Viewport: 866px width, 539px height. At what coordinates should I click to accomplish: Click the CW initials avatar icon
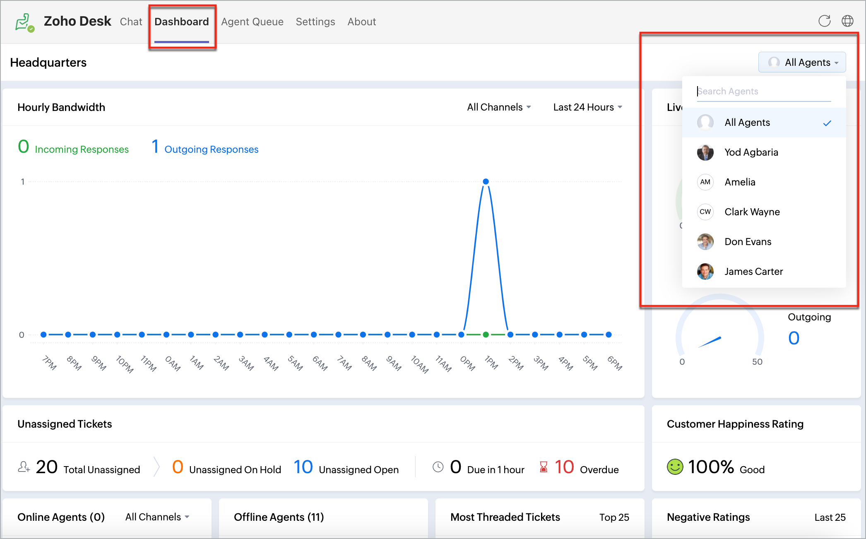[x=705, y=212]
